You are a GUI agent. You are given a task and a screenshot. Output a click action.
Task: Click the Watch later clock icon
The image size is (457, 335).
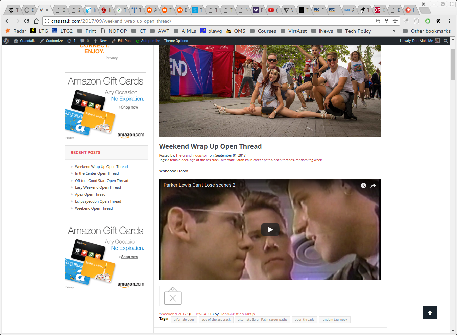[363, 185]
